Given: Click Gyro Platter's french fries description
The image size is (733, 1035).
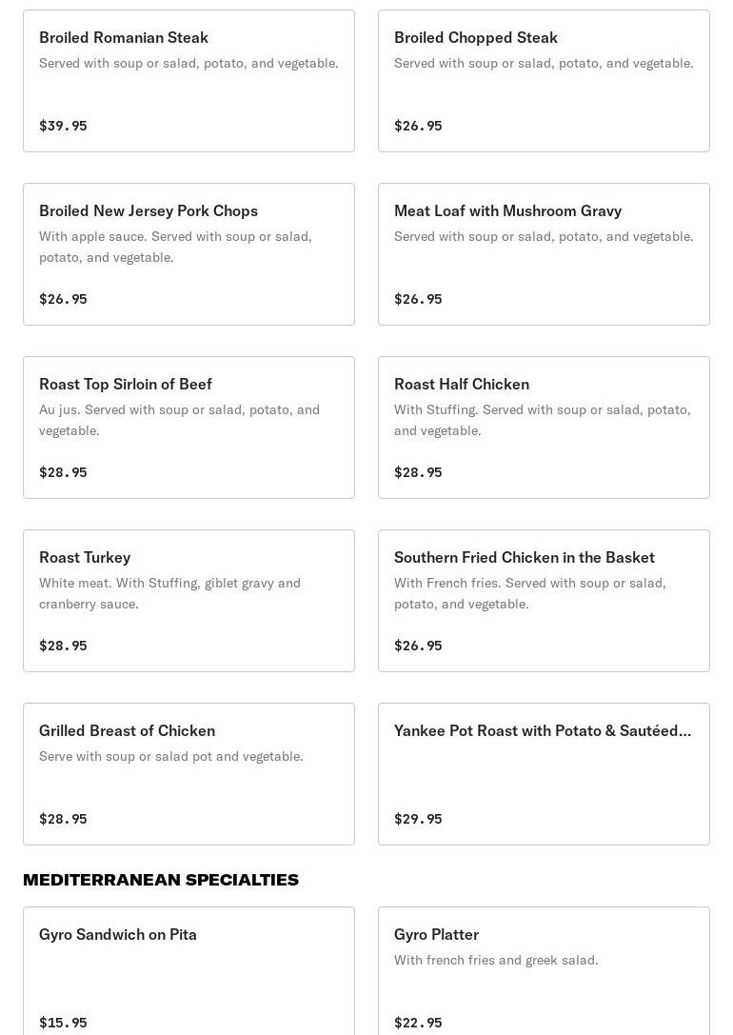Looking at the screenshot, I should pos(496,960).
